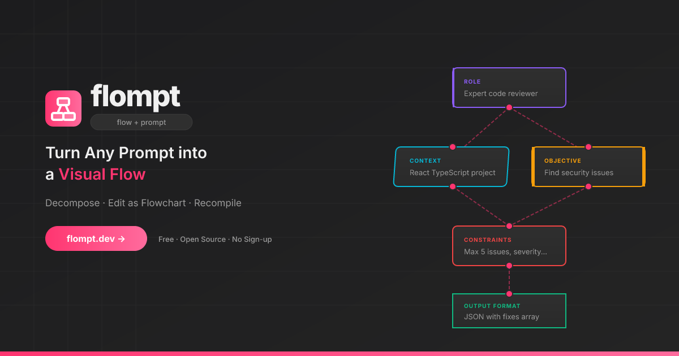
Task: Click the pink gradient bar at the bottom
Action: click(339, 354)
